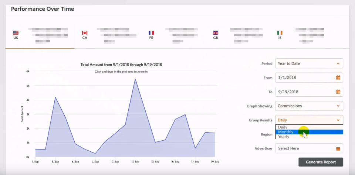This screenshot has height=175, width=355.
Task: Choose Yearly in the Group Results list
Action: pos(309,137)
